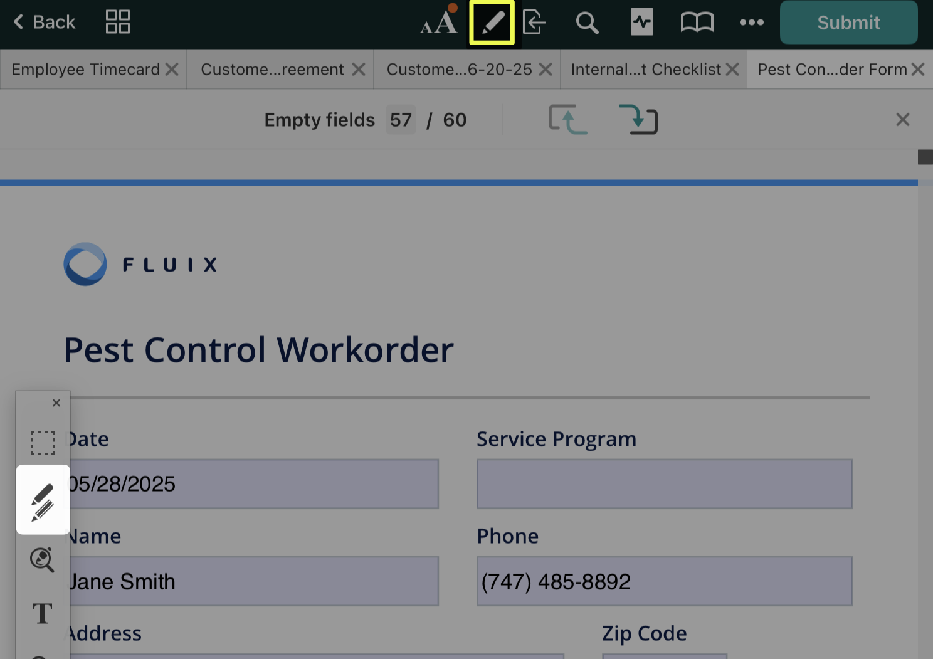Open the document grid view icon

pyautogui.click(x=118, y=22)
